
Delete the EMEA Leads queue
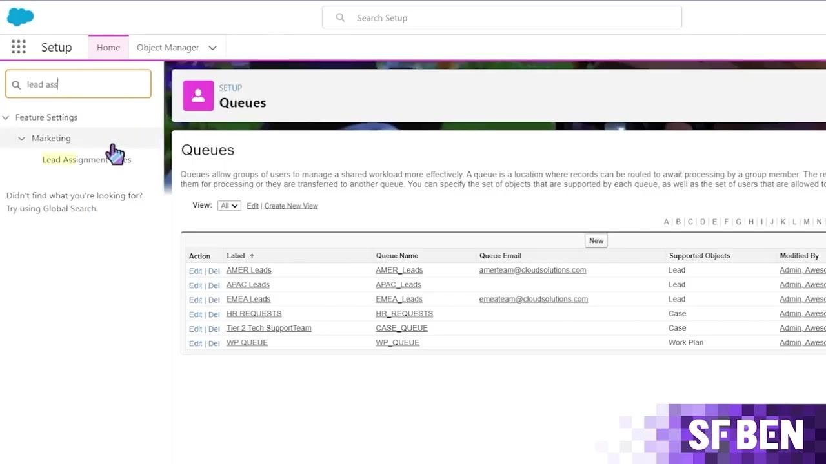214,300
